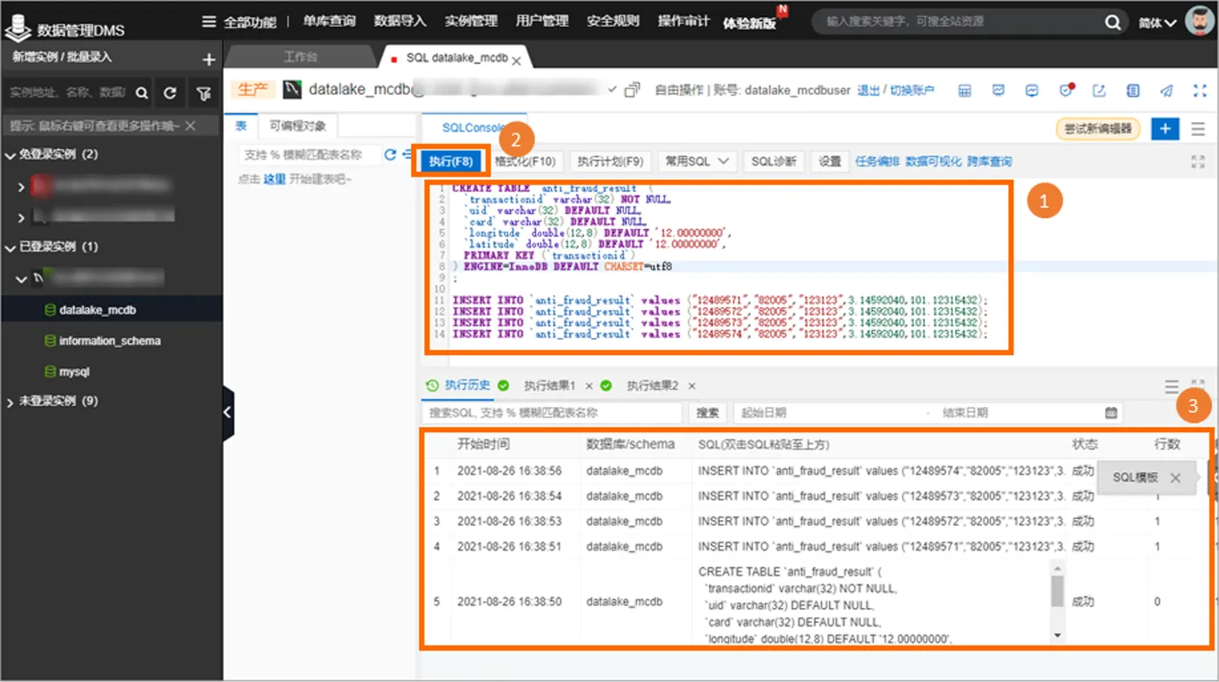1219x682 pixels.
Task: Click the 执行(F8) button
Action: click(x=450, y=162)
